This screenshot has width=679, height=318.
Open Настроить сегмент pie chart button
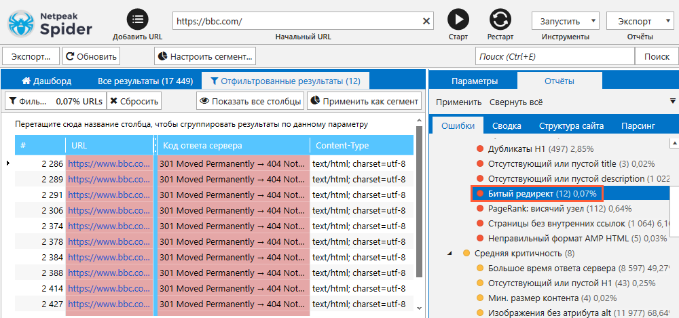(205, 56)
